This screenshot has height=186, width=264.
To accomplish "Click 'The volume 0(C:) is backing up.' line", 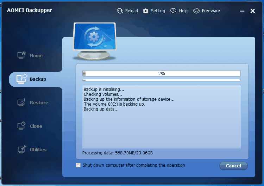I will (114, 104).
